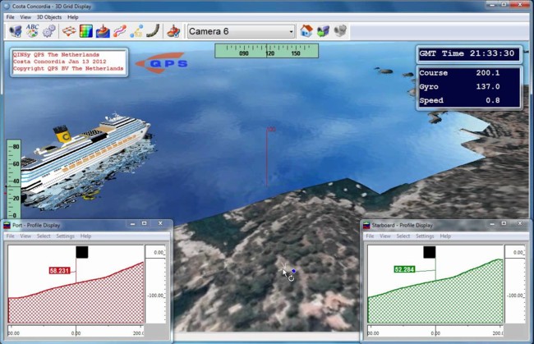
Task: Maximize the Port Profile Display window
Action: 145,223
